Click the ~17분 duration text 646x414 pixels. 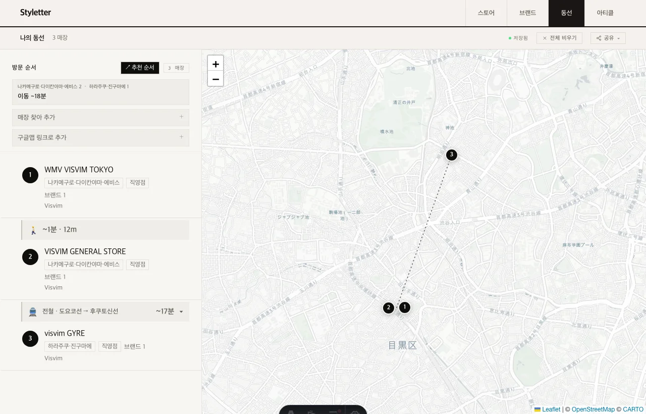165,312
